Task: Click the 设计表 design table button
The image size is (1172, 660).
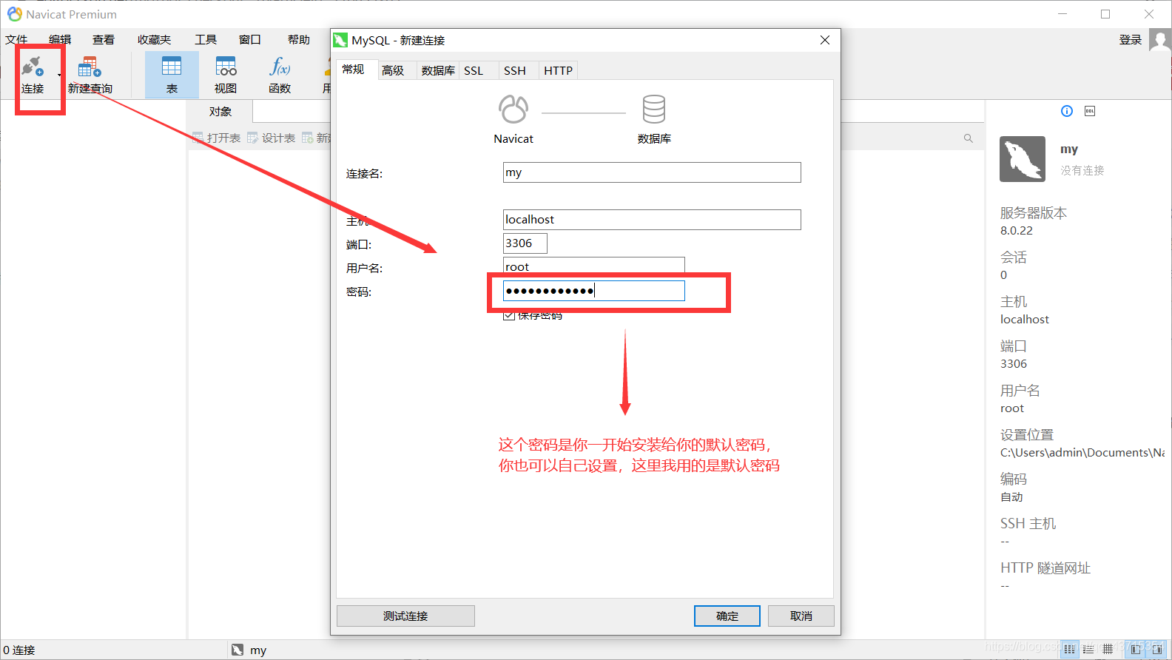Action: (272, 138)
